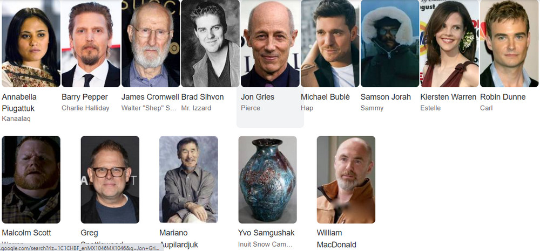Screen dimensions: 540x251
Task: Open the Yvo Samgushak name link
Action: [266, 233]
